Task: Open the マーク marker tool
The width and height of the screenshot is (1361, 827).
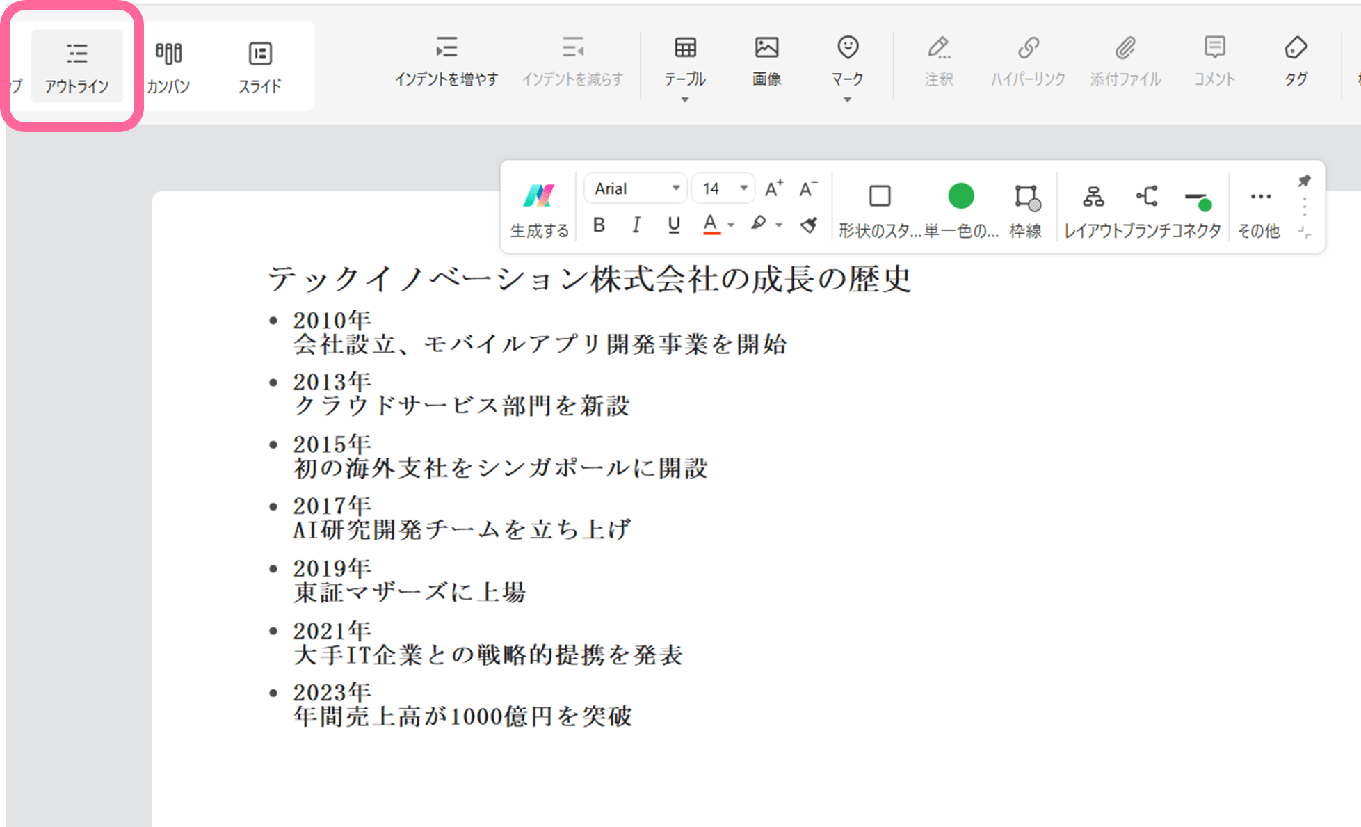Action: pyautogui.click(x=847, y=61)
